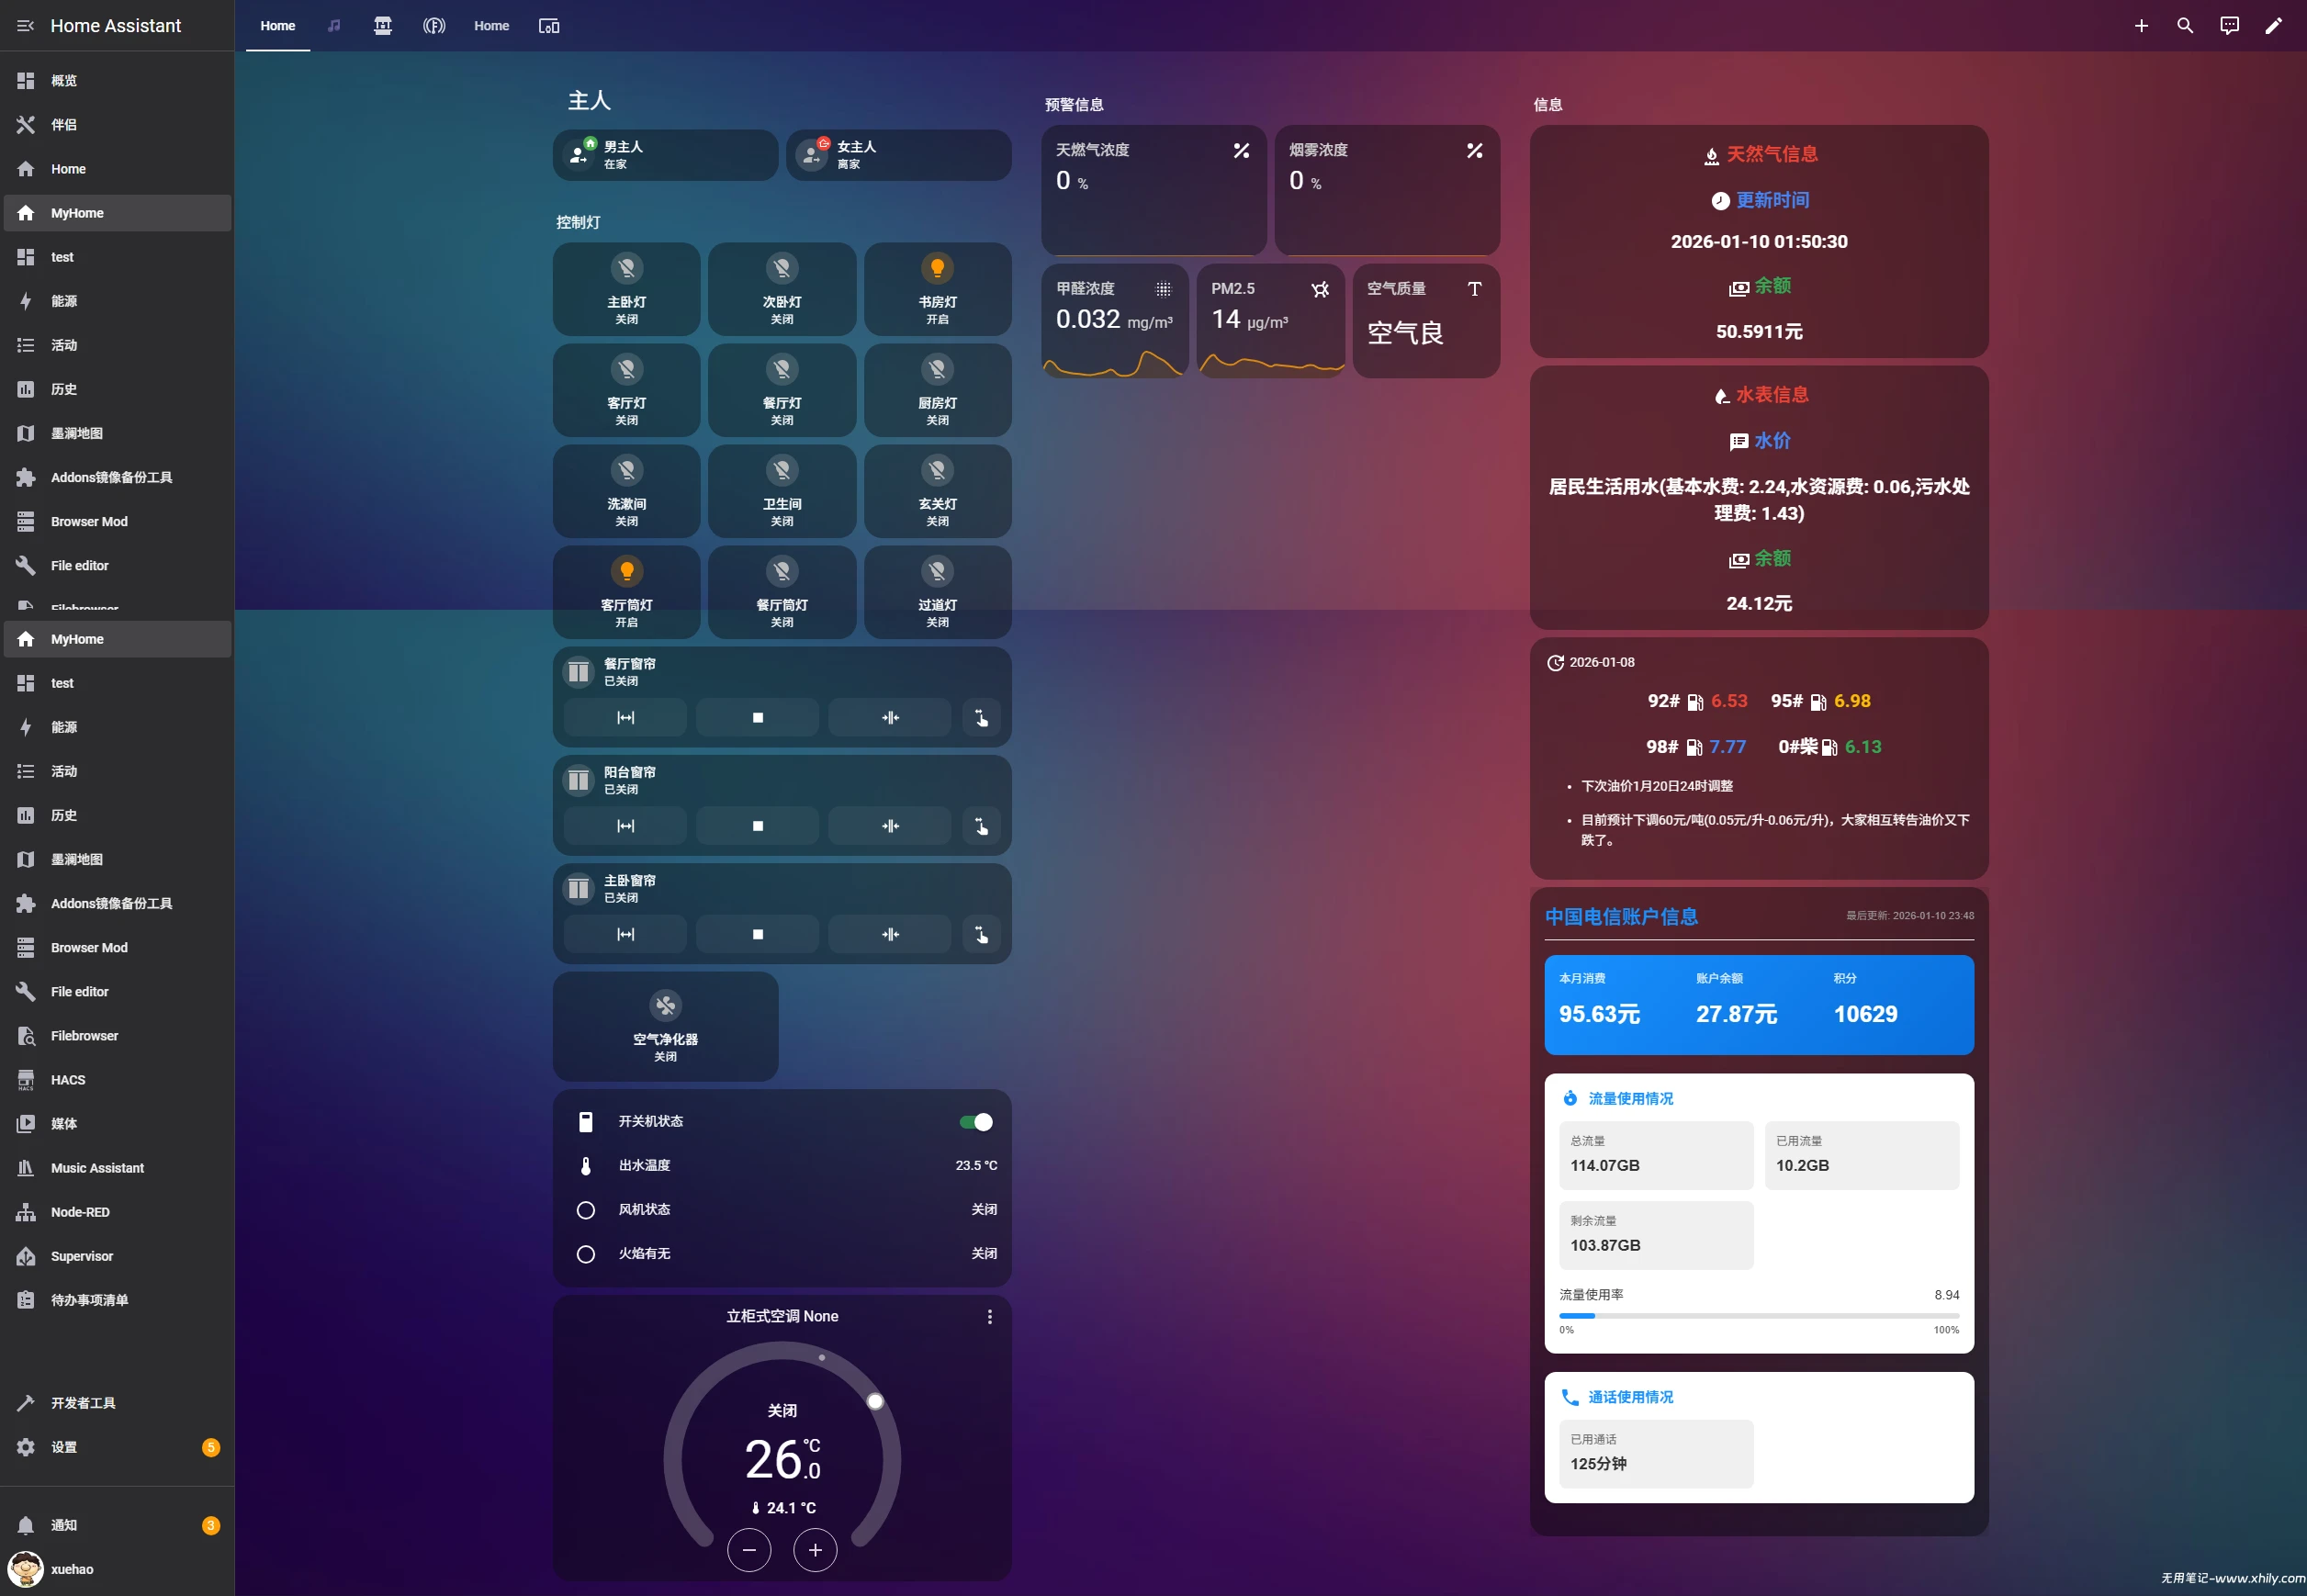
Task: Collapse the sidebar menu hamburger icon
Action: point(25,26)
